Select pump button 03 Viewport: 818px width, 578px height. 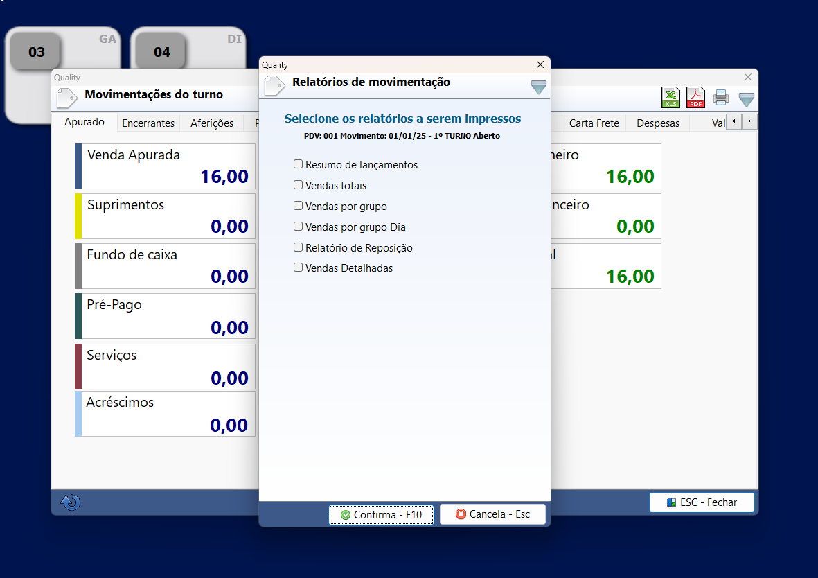(37, 52)
